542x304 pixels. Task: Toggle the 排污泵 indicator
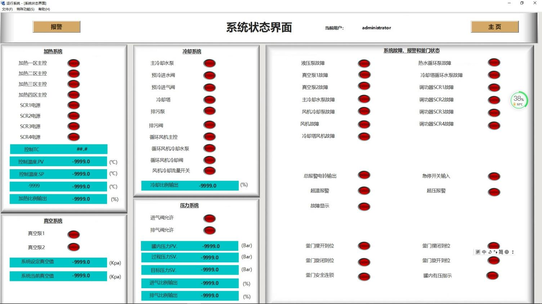click(209, 111)
